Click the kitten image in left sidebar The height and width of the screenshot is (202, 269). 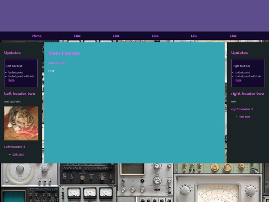click(x=21, y=123)
